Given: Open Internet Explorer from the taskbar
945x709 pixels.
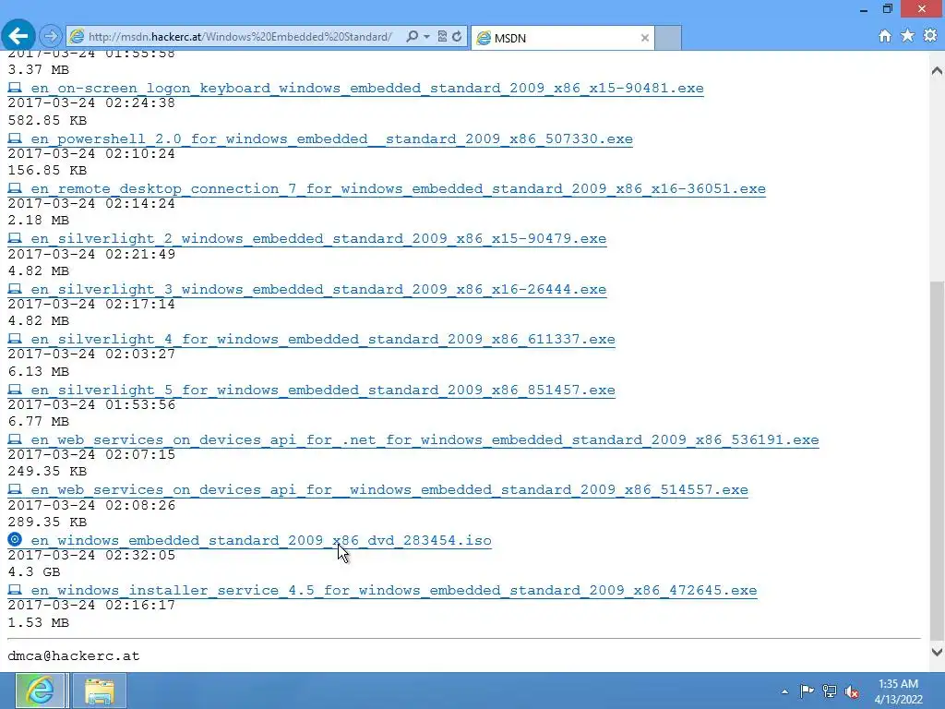Looking at the screenshot, I should [x=40, y=691].
